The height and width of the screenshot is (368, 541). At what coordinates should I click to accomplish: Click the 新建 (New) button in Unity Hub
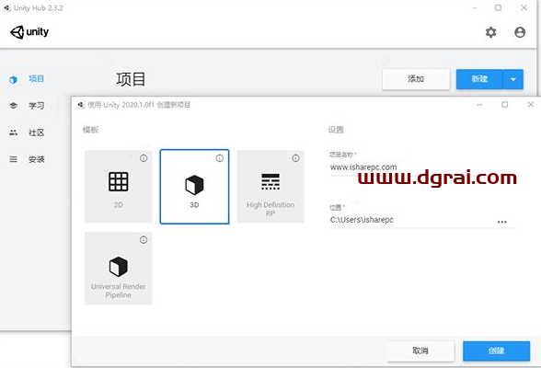pyautogui.click(x=479, y=79)
